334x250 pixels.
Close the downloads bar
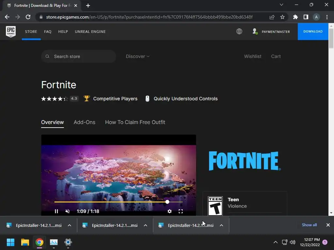click(x=328, y=225)
